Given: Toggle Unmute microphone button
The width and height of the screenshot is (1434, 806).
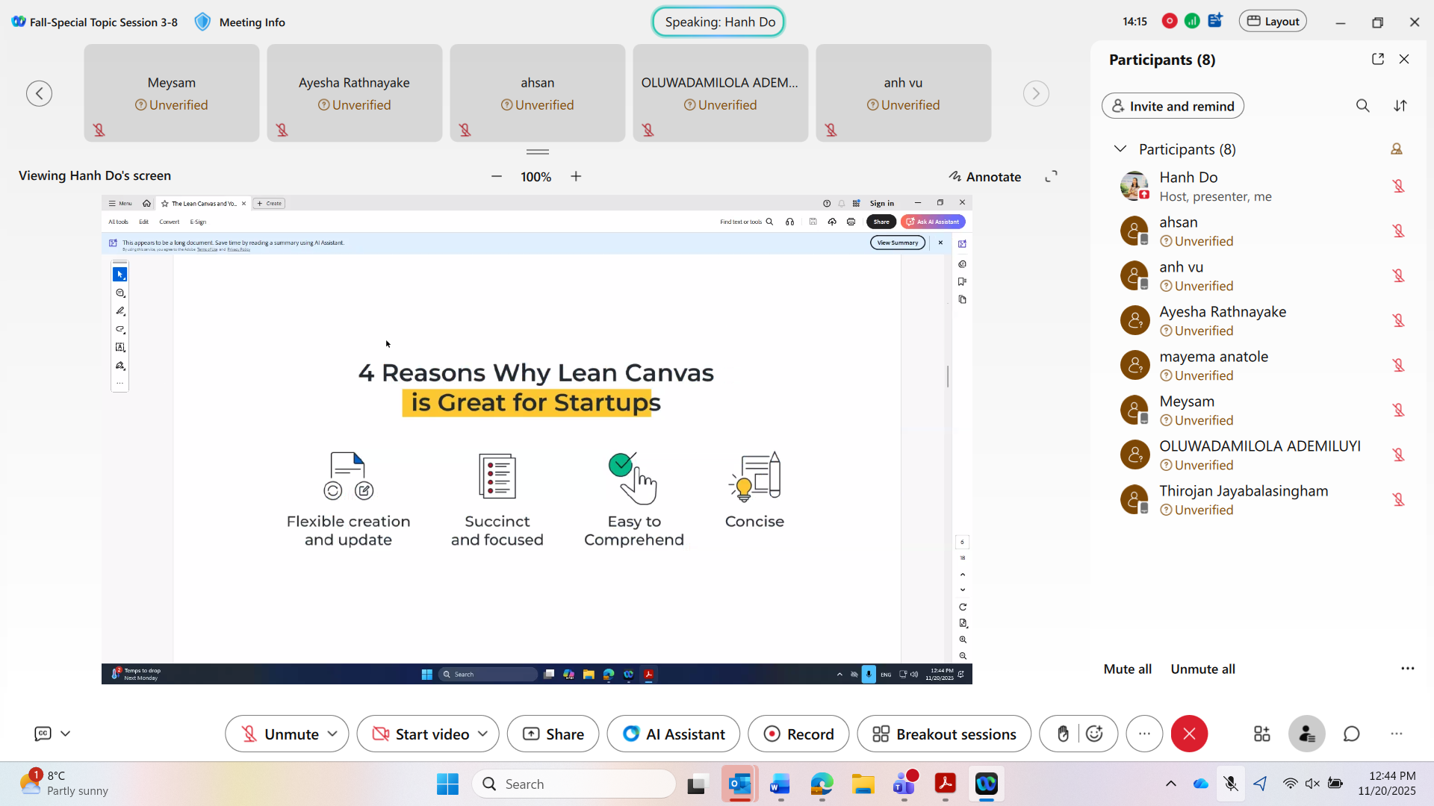Looking at the screenshot, I should [x=279, y=734].
